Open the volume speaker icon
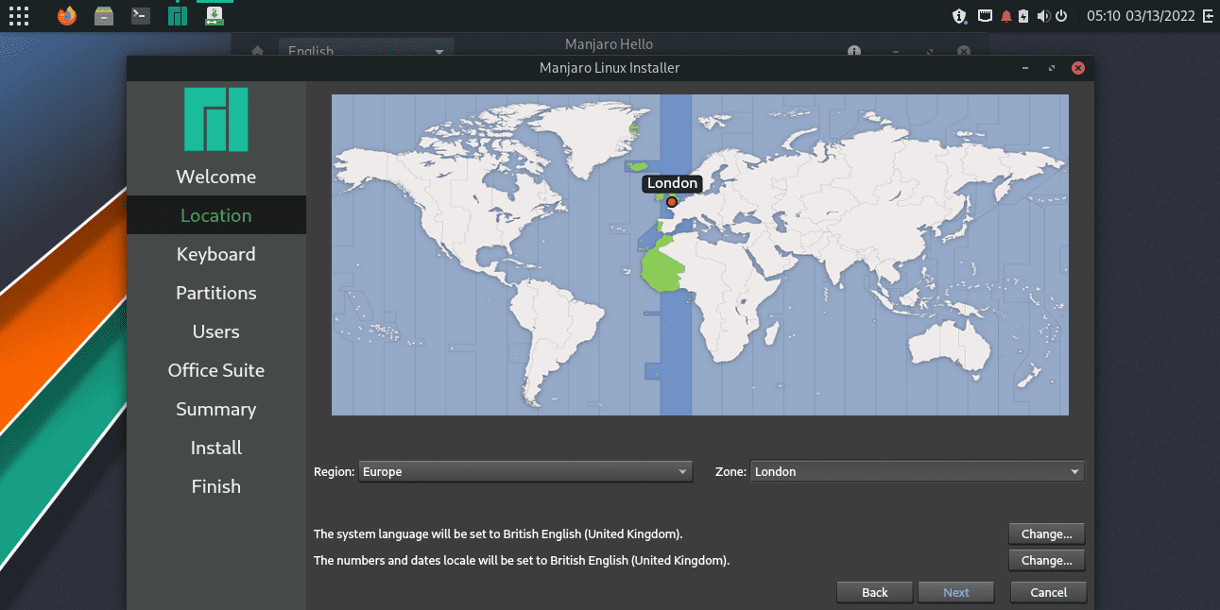1220x610 pixels. point(1043,16)
